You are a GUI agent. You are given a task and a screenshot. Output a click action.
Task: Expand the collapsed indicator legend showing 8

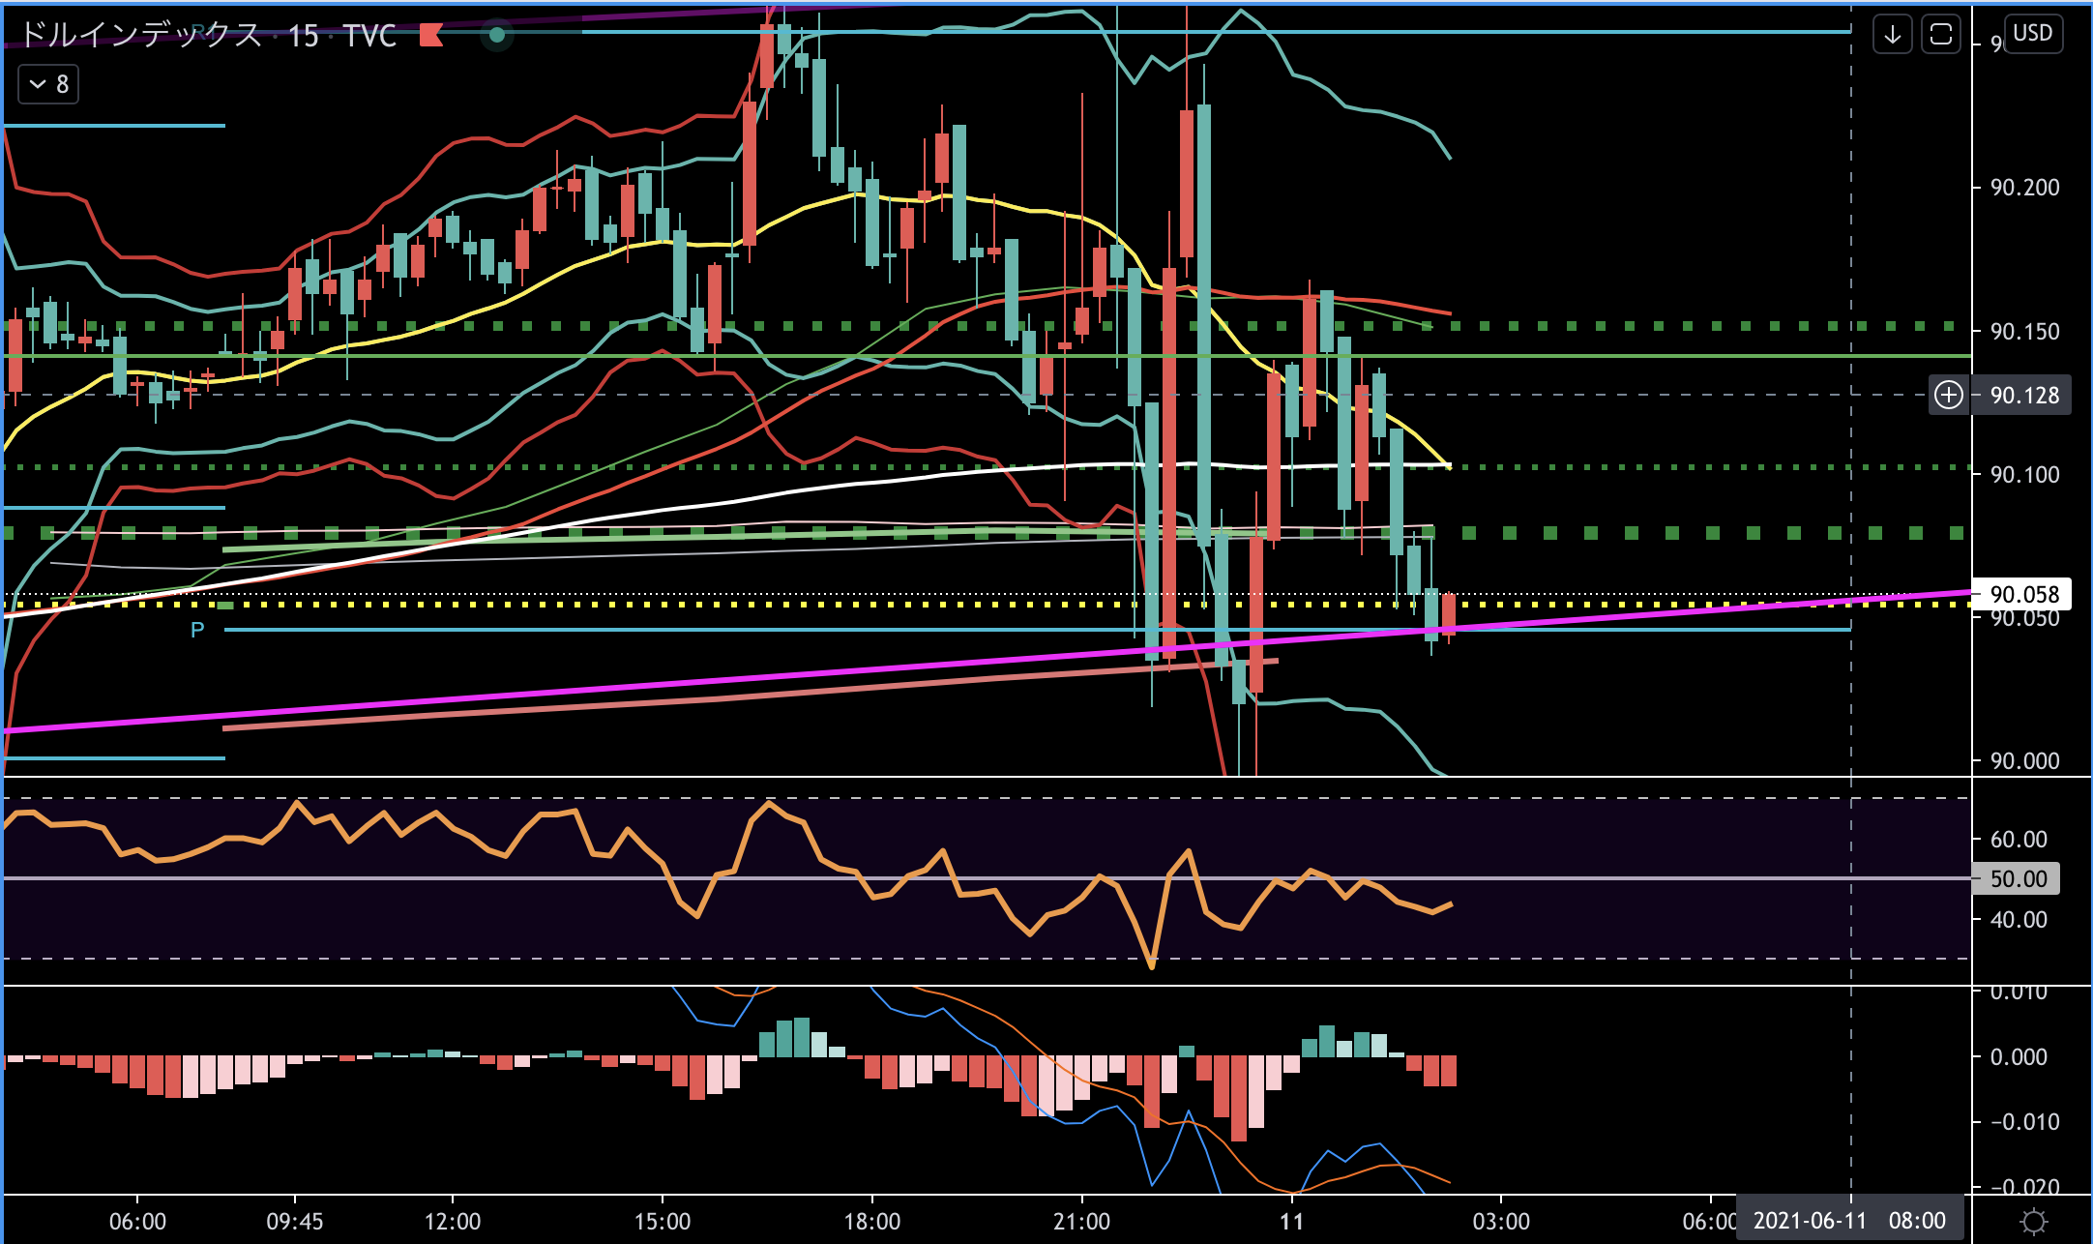[x=48, y=84]
